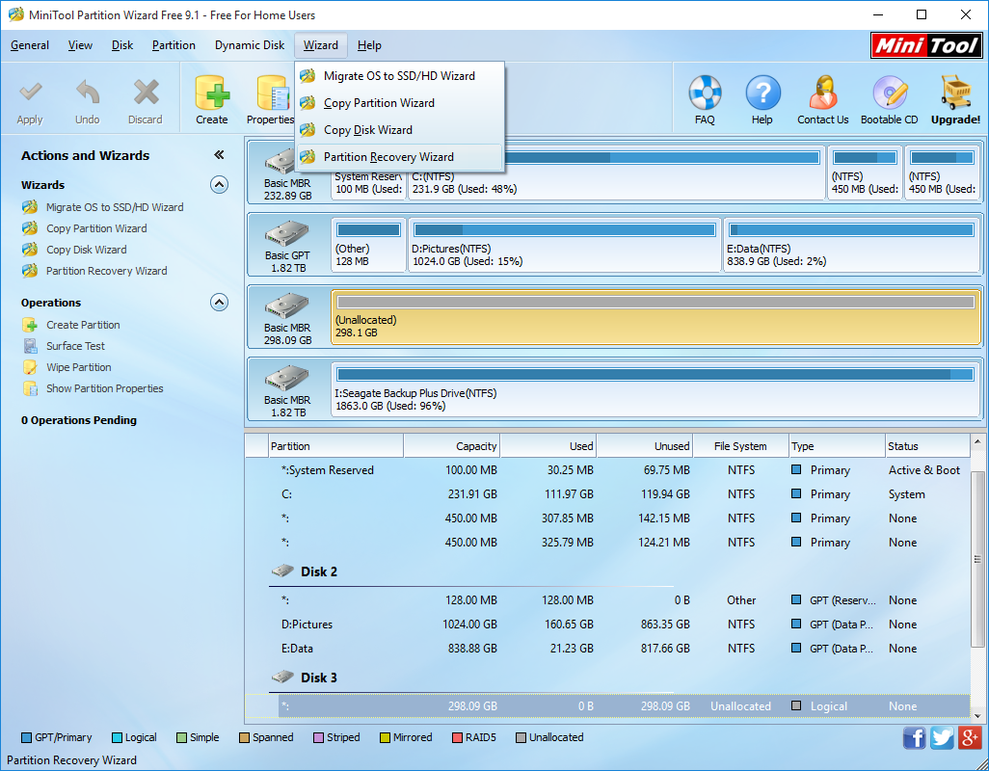The image size is (989, 771).
Task: Select the D:Pictures row in the list
Action: click(x=607, y=625)
